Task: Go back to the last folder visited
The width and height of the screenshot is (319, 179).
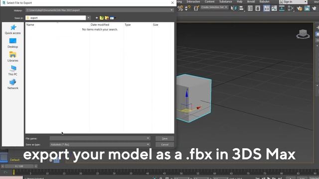Action: [x=97, y=18]
